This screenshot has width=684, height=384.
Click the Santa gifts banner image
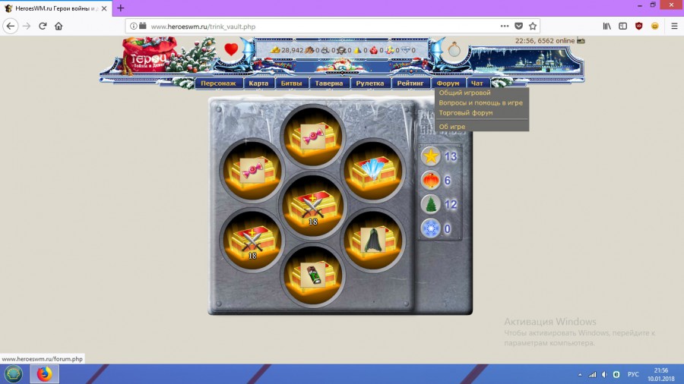point(341,67)
